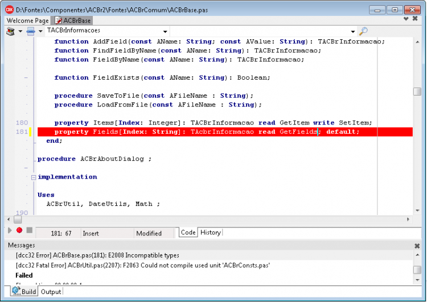
Task: Expand the arrow next to sections icon
Action: pos(20,31)
